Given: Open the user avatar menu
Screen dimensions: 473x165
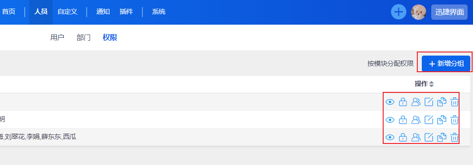Looking at the screenshot, I should 419,13.
